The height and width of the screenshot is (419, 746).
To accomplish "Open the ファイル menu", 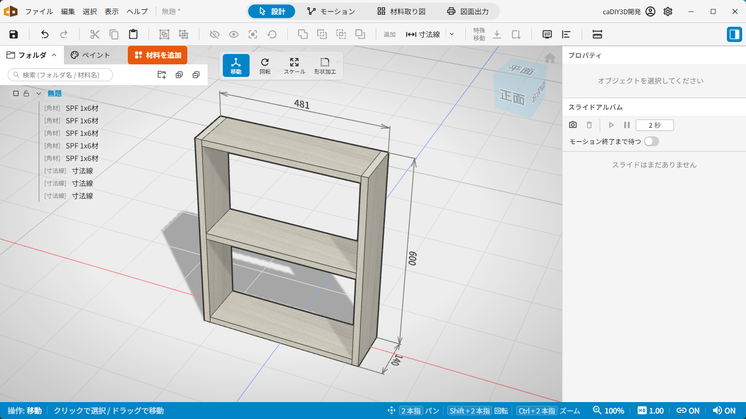I will point(39,11).
